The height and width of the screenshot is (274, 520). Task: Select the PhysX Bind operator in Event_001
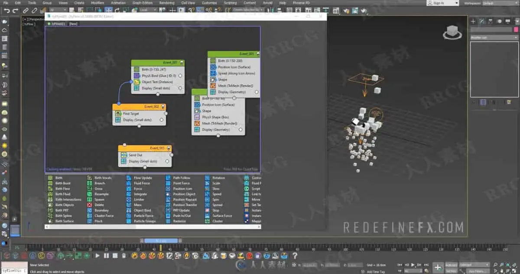(x=158, y=76)
